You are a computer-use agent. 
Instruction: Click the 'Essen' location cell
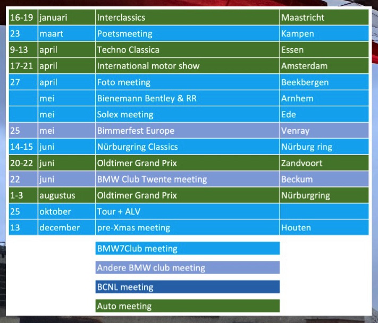(324, 49)
